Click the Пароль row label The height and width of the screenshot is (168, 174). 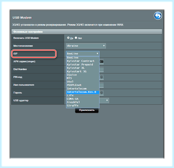pyautogui.click(x=18, y=93)
